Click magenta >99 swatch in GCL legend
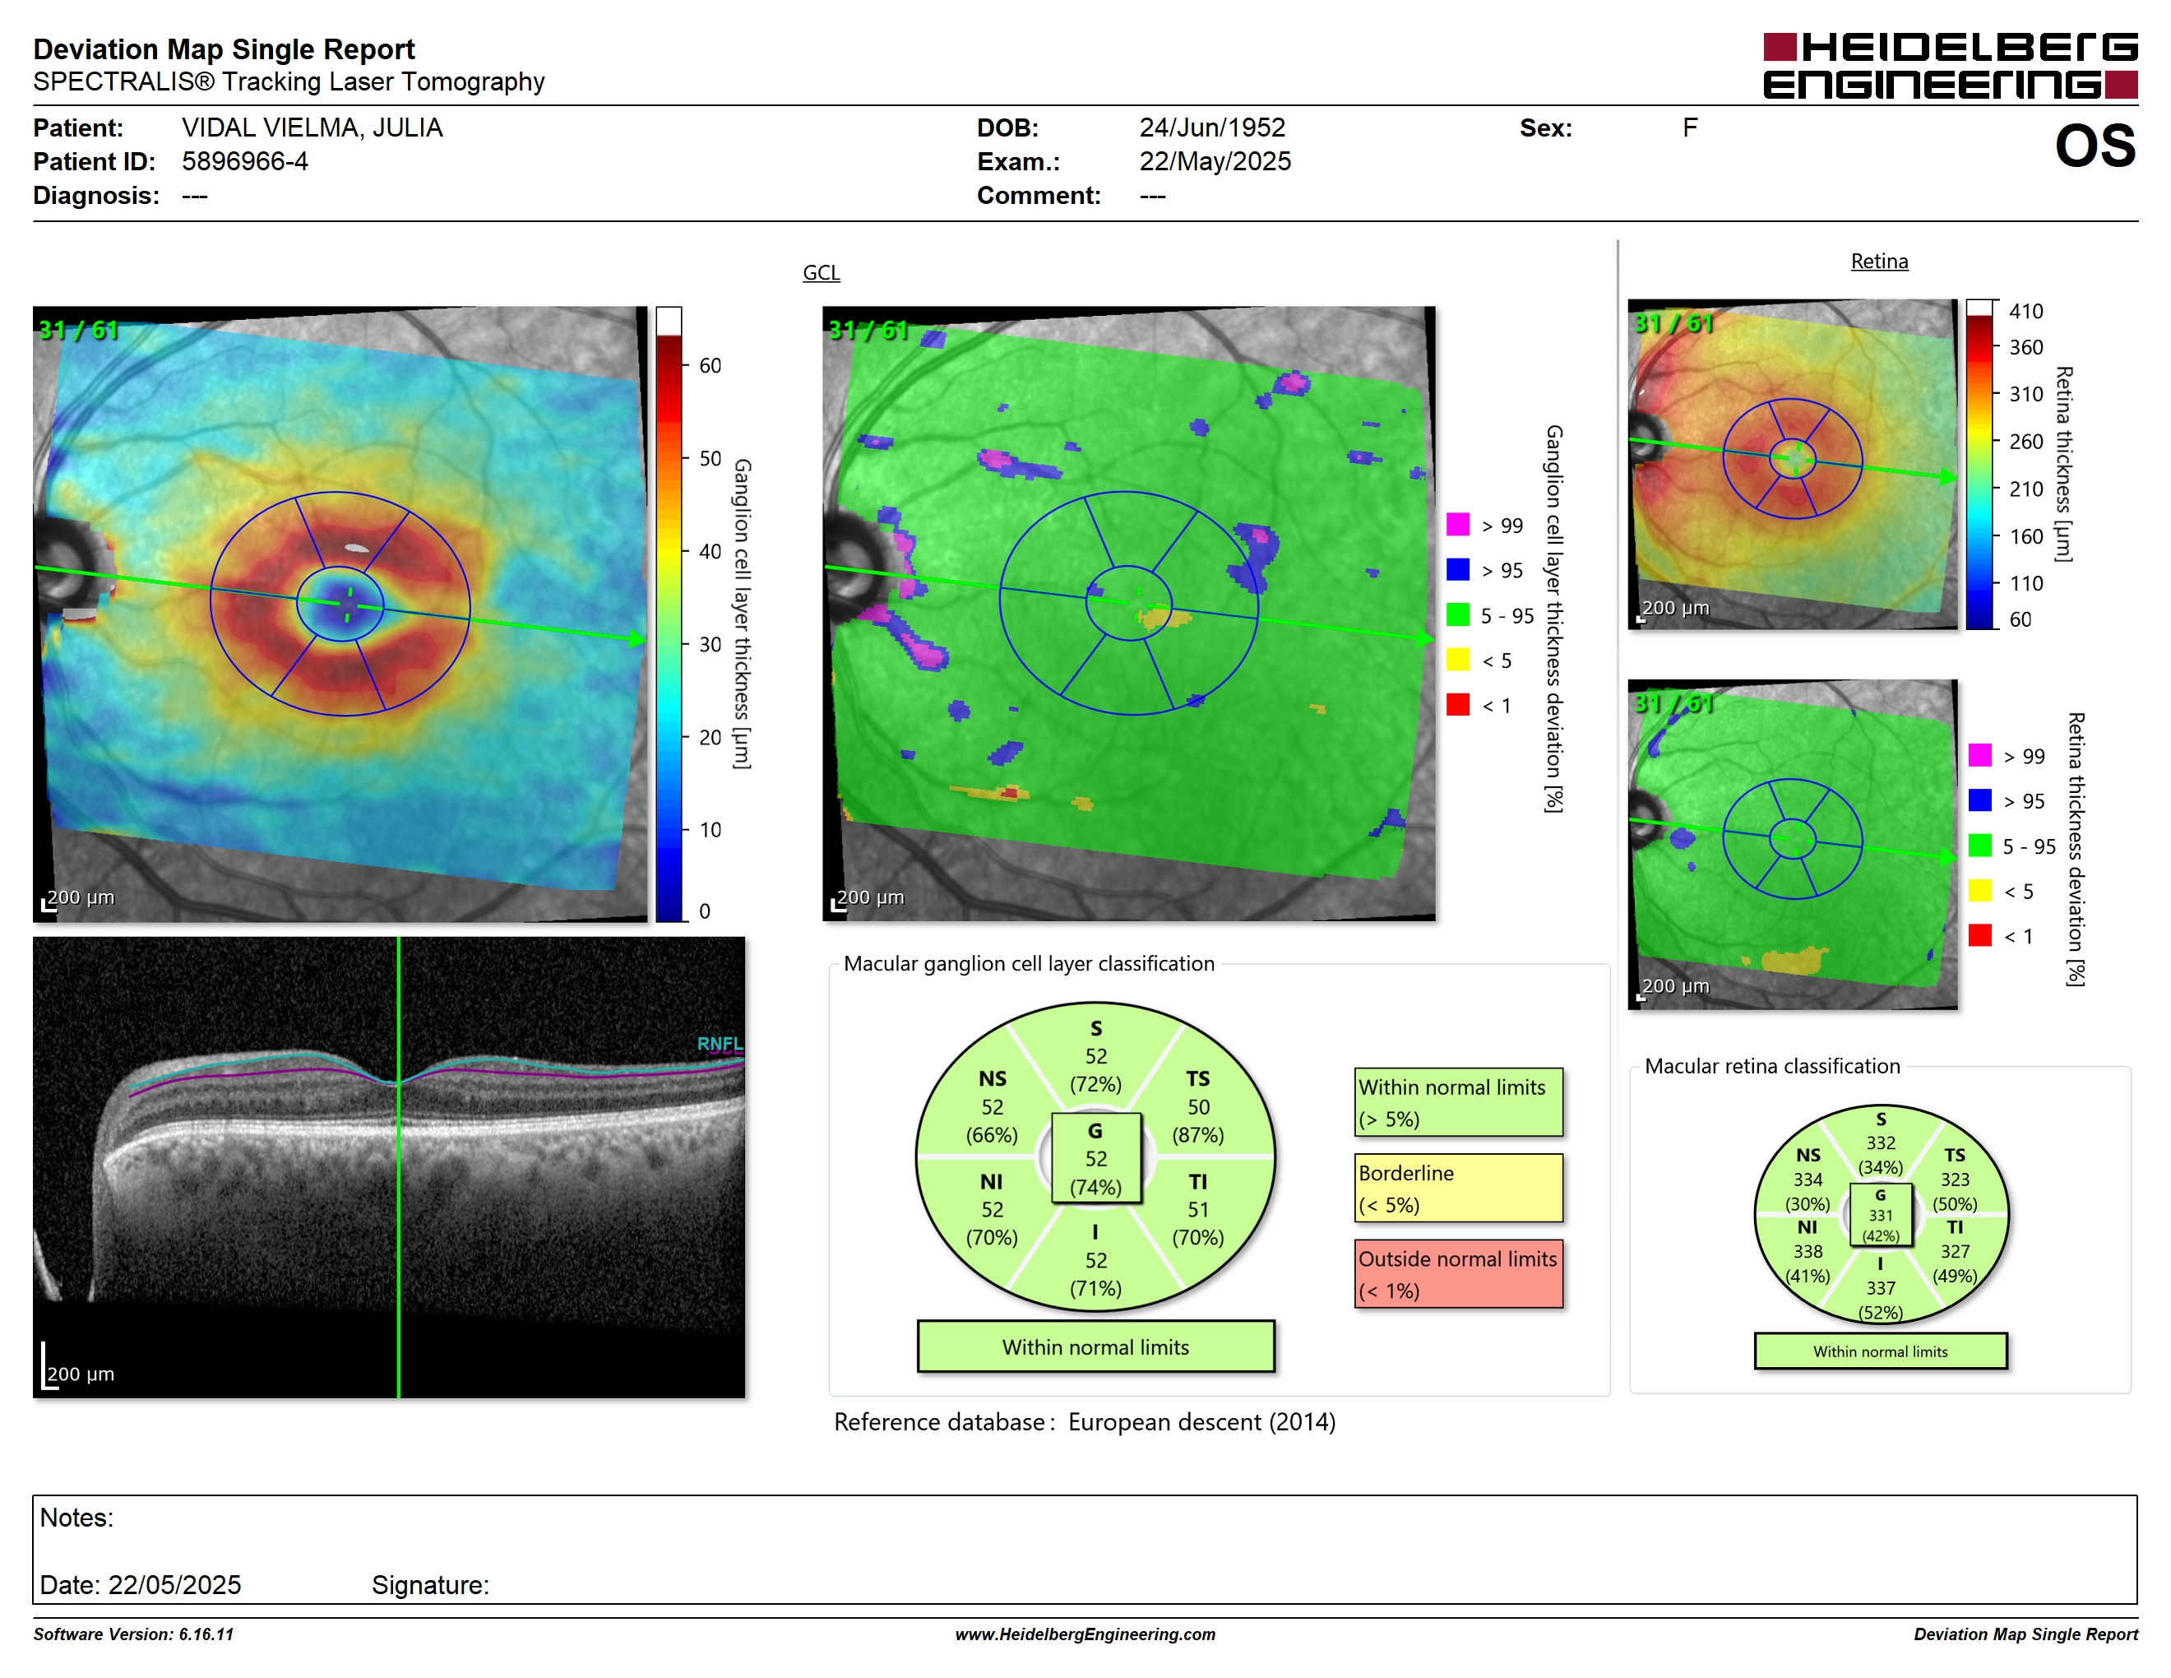The image size is (2171, 1678). [1457, 525]
